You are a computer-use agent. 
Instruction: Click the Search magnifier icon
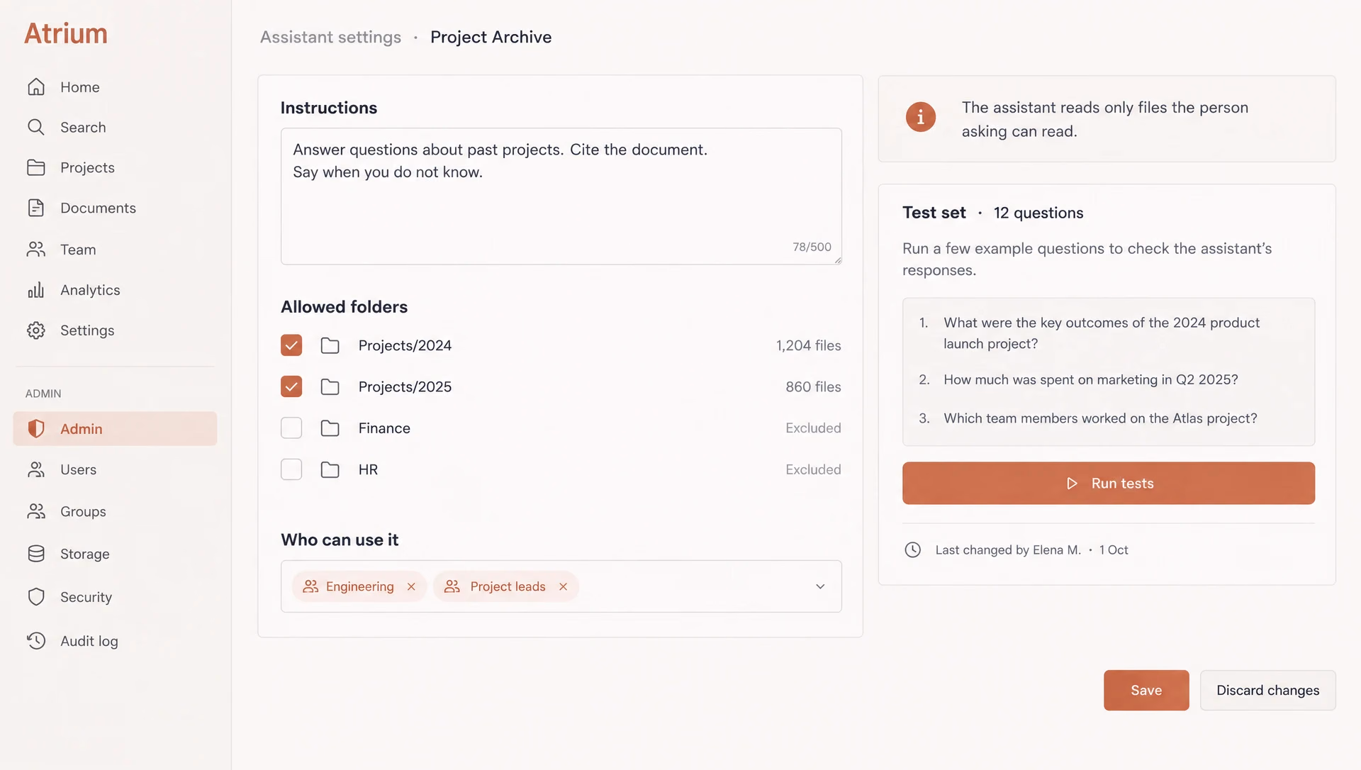36,127
